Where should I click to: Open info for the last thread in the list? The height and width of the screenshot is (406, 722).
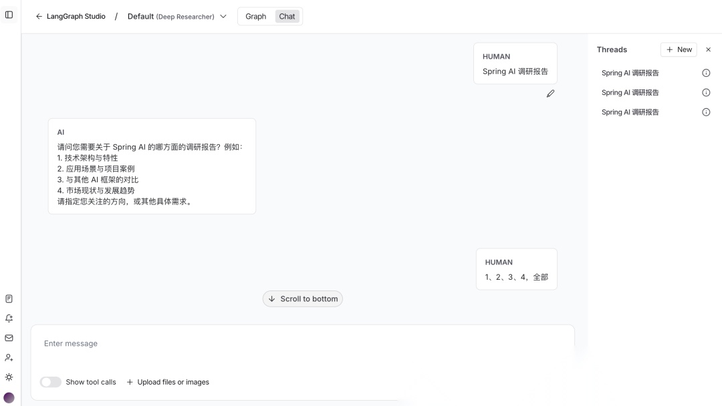[706, 112]
